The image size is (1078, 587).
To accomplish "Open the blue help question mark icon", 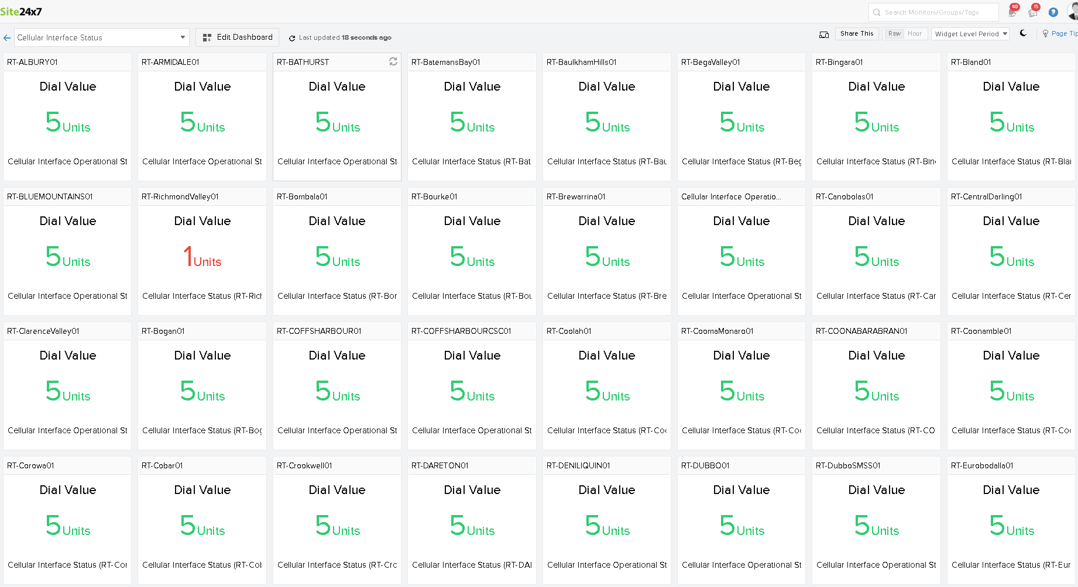I will pyautogui.click(x=1053, y=12).
